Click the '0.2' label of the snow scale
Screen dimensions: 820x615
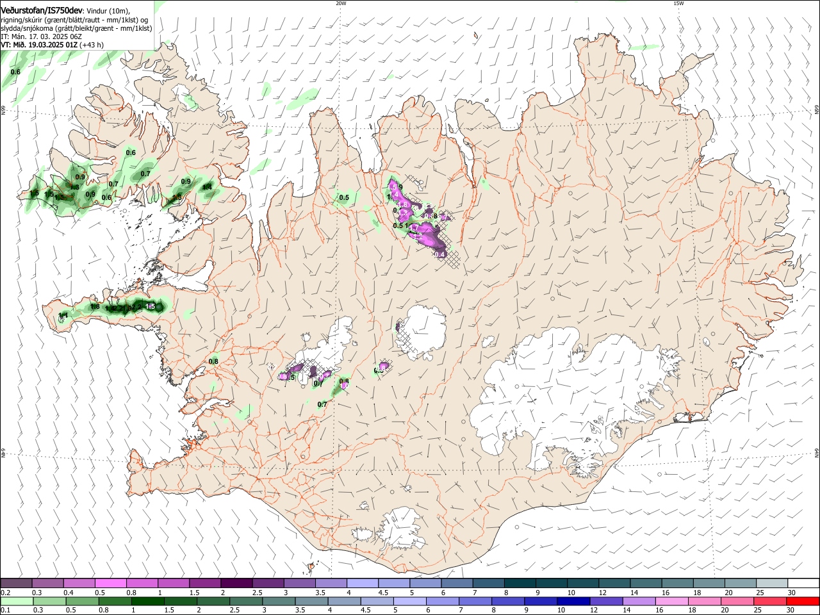tap(6, 593)
